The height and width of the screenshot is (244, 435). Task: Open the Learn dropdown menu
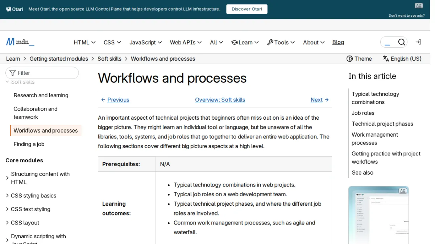[x=245, y=42]
